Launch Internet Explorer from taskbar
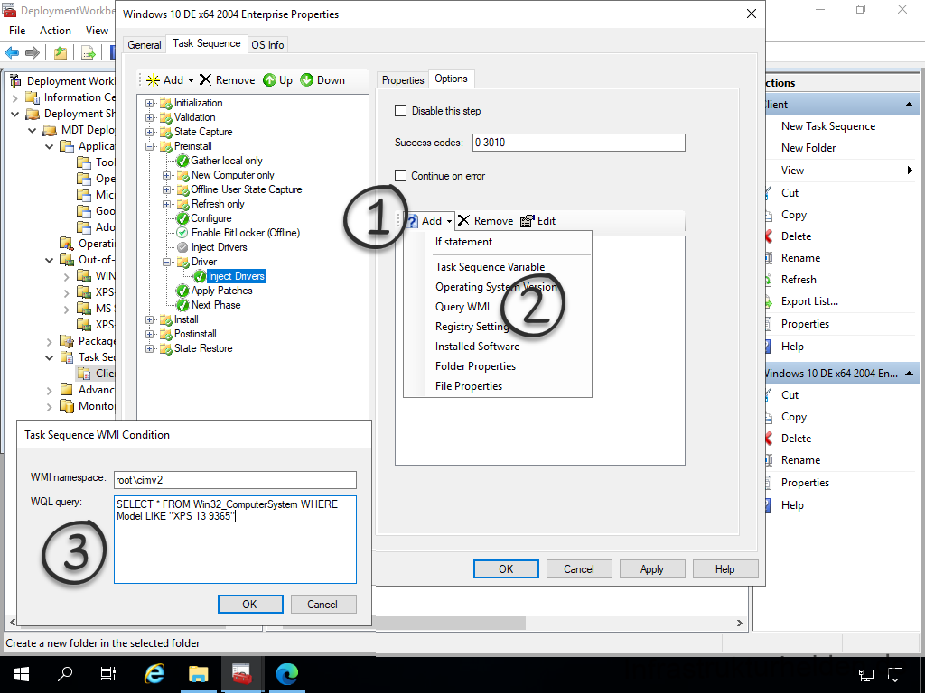Image resolution: width=925 pixels, height=693 pixels. coord(154,673)
